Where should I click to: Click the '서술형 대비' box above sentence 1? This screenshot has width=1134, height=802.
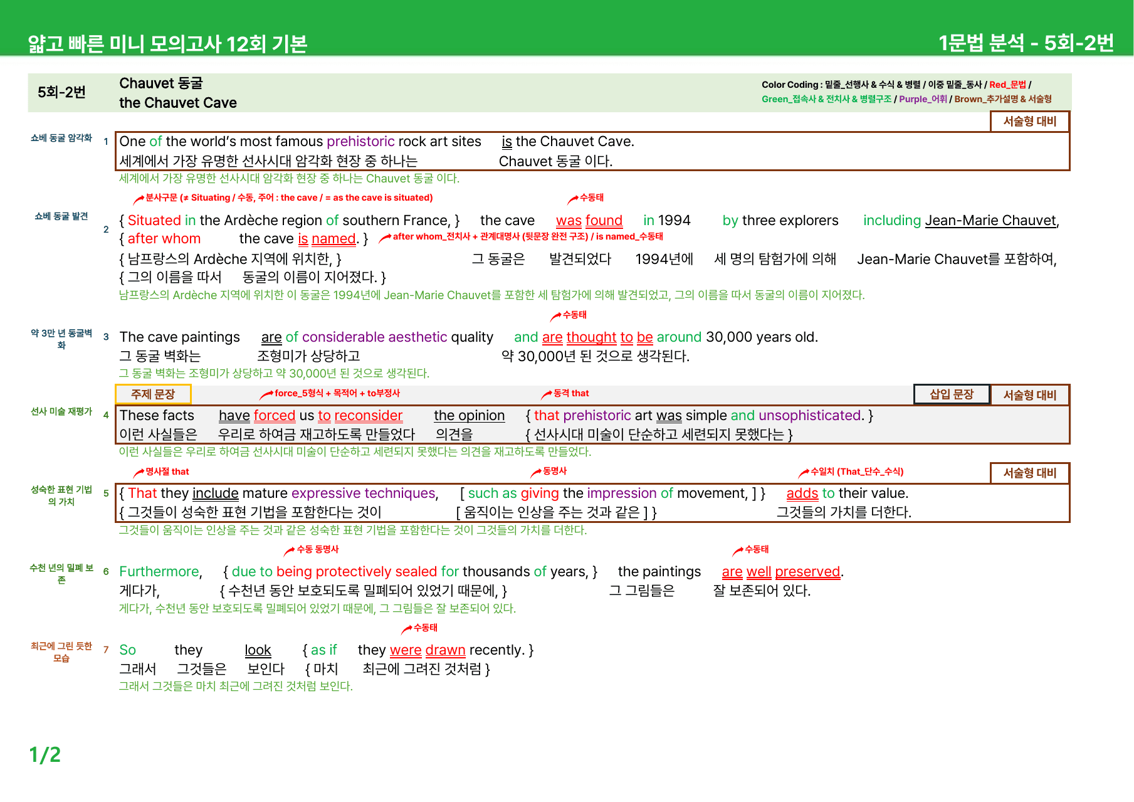(x=1030, y=121)
